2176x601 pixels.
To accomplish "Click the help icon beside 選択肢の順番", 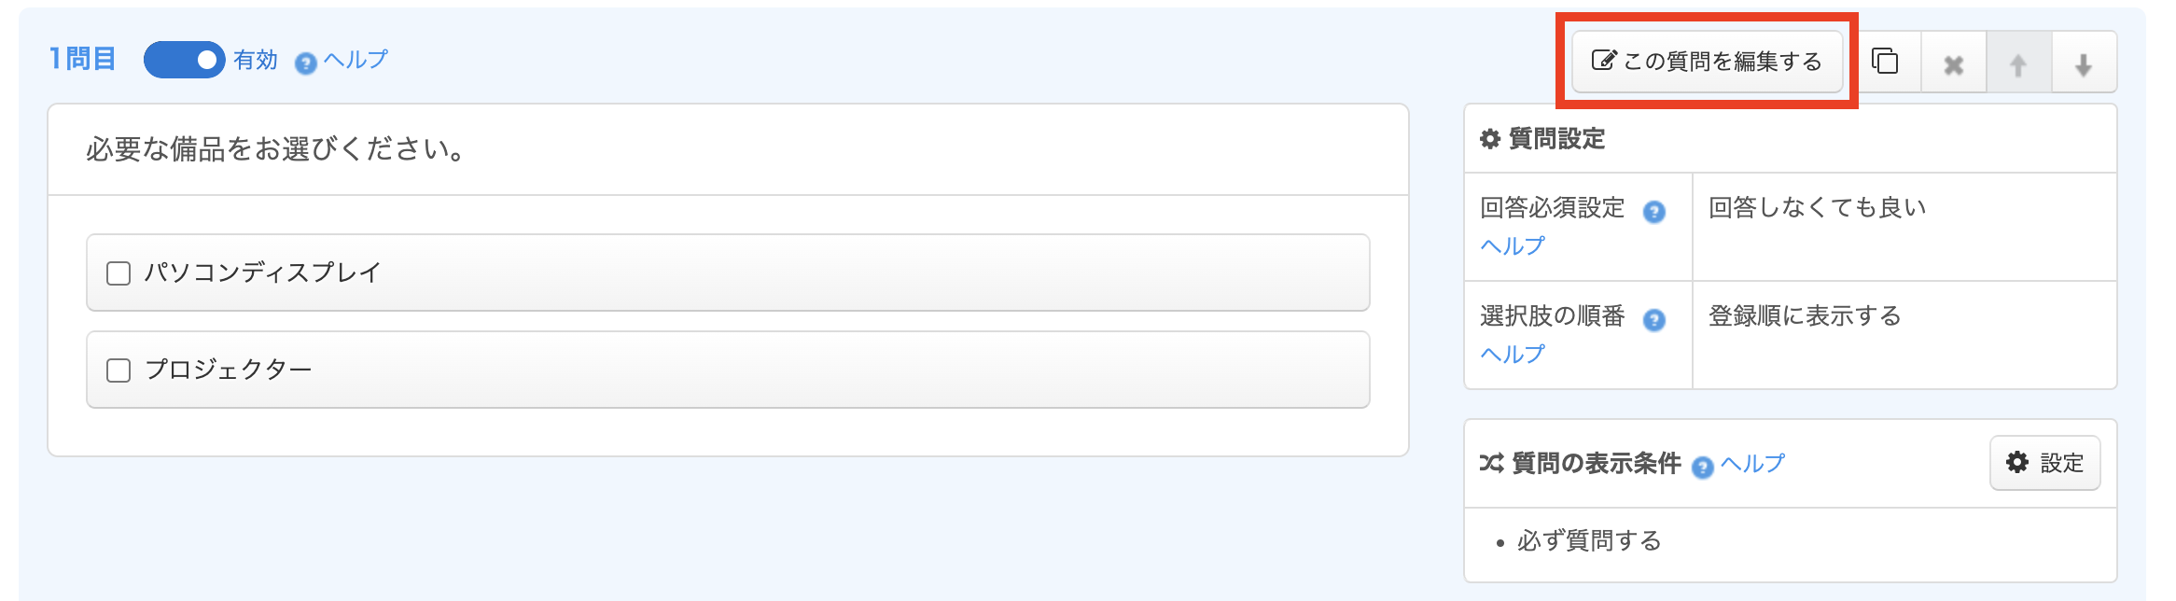I will [1653, 320].
